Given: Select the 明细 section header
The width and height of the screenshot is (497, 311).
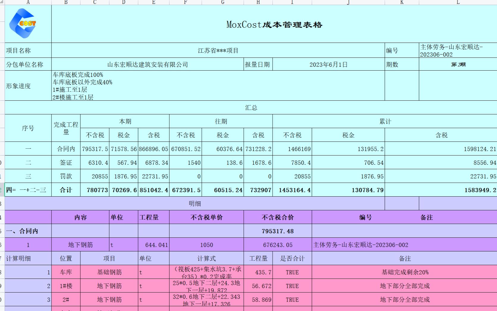Looking at the screenshot, I should pyautogui.click(x=195, y=203).
